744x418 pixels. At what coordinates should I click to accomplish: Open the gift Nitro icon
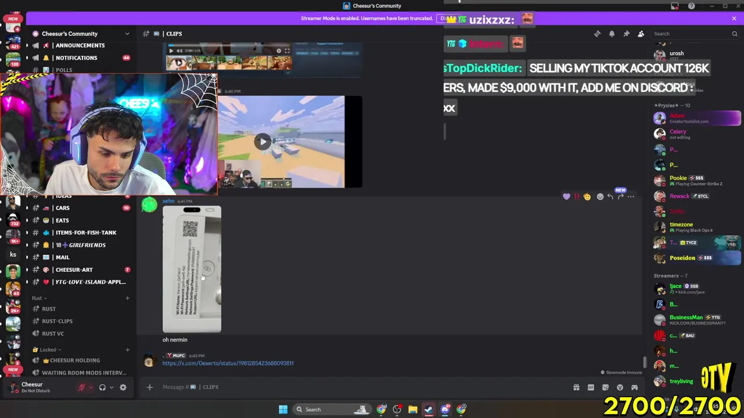[x=576, y=387]
